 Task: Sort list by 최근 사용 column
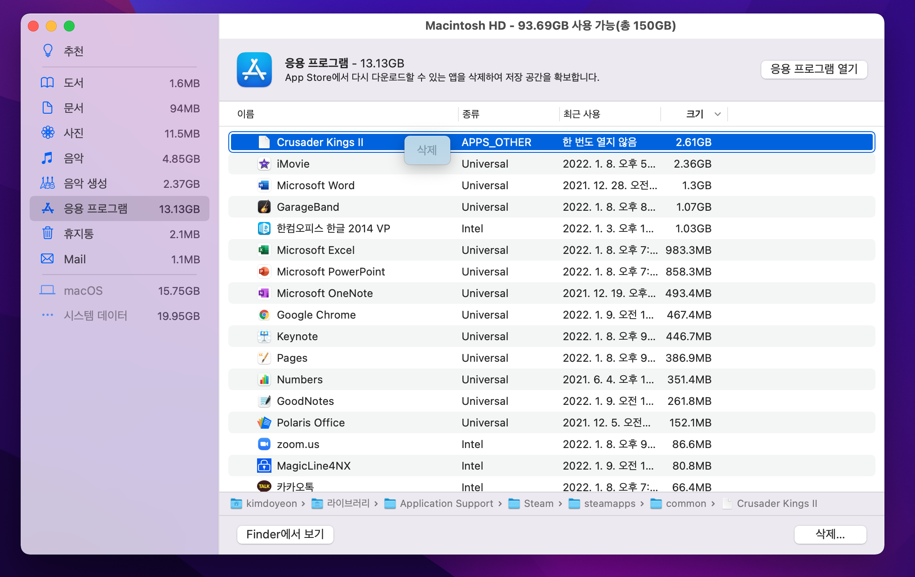tap(582, 114)
